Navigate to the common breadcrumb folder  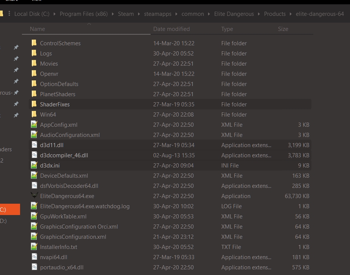[x=193, y=14]
